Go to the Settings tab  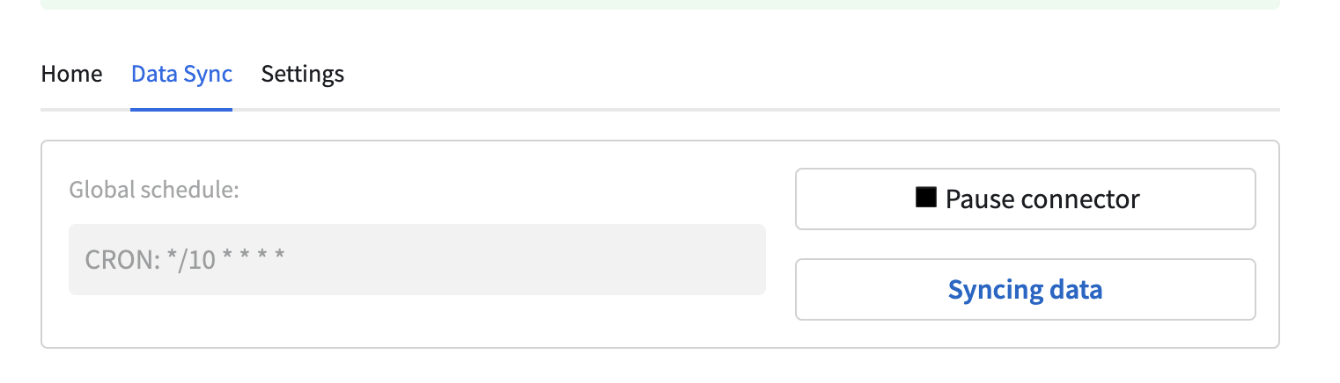point(303,74)
